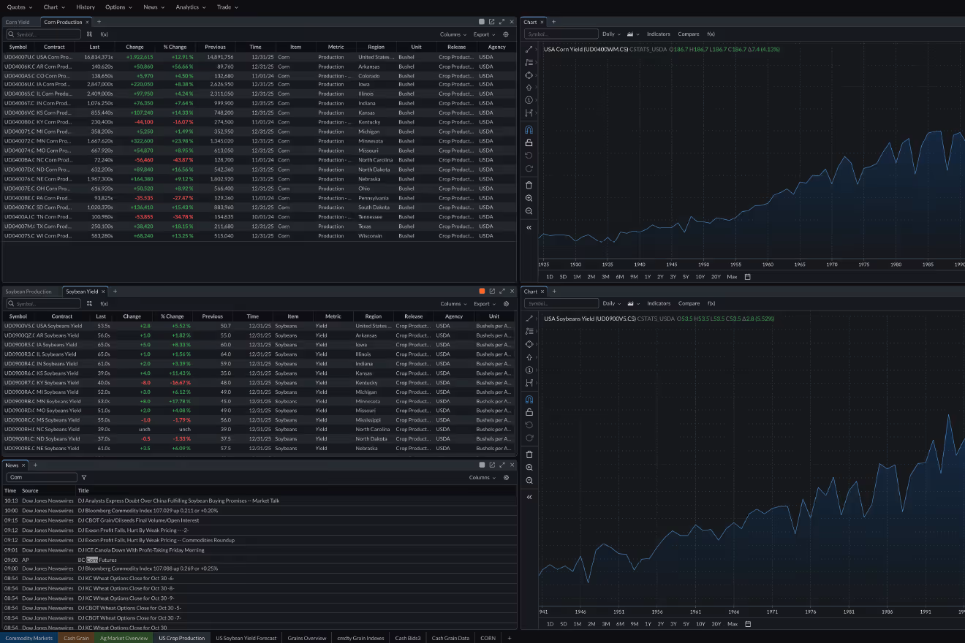Open the Daily interval dropdown on the corn chart
This screenshot has width=965, height=643.
[610, 34]
